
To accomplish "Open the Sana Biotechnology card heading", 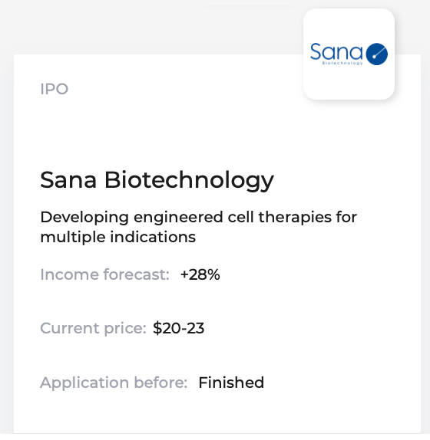I will coord(157,180).
